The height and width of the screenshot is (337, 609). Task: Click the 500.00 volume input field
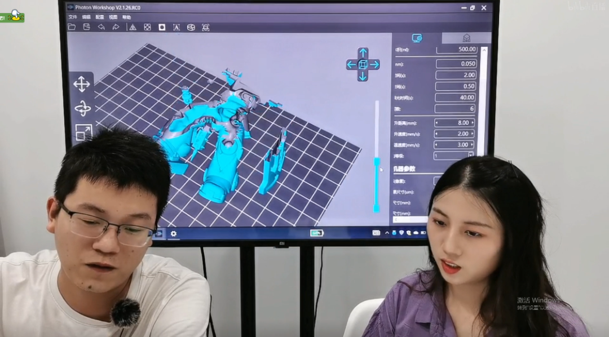coord(457,50)
